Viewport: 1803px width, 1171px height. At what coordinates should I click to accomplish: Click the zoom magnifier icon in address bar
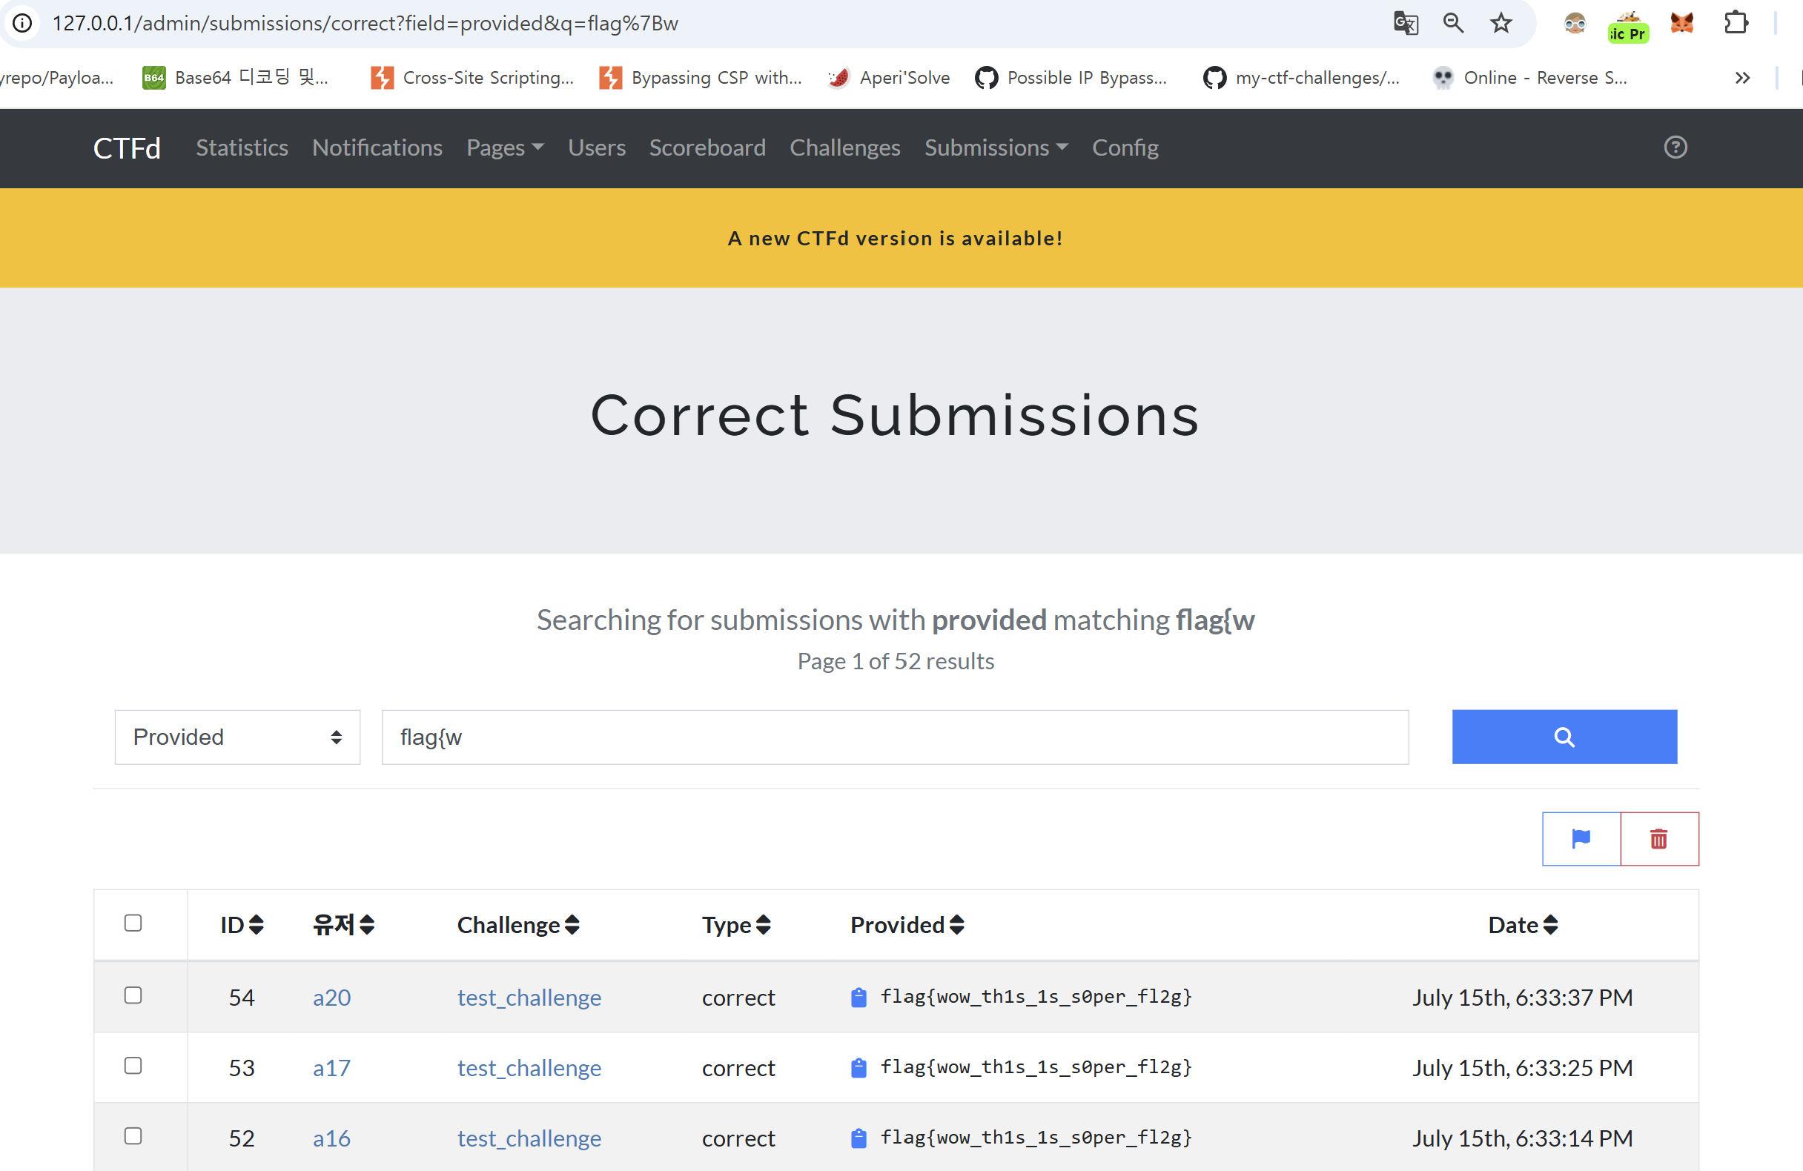pos(1453,23)
